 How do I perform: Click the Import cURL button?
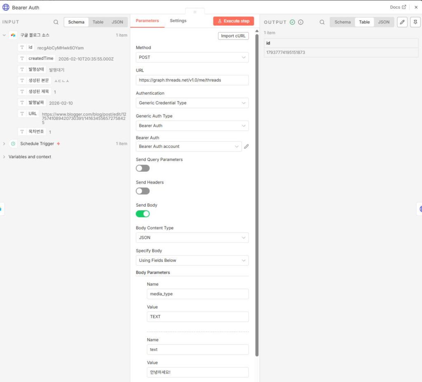click(x=233, y=36)
